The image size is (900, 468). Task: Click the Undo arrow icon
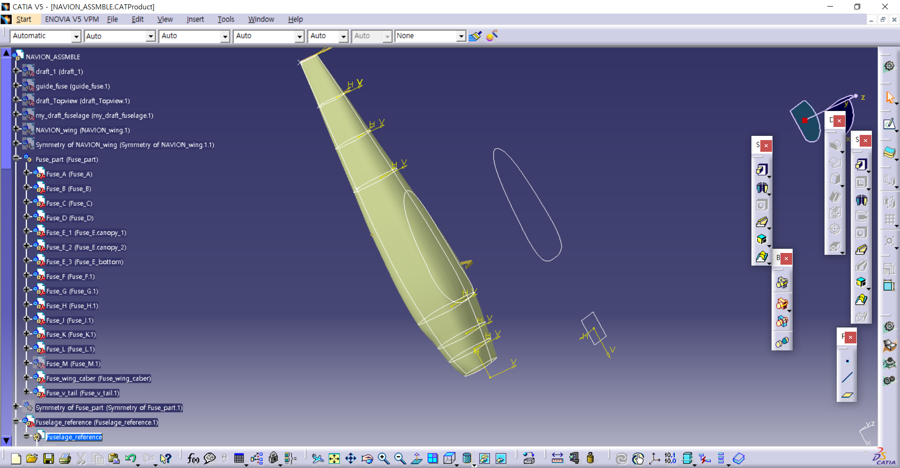130,459
